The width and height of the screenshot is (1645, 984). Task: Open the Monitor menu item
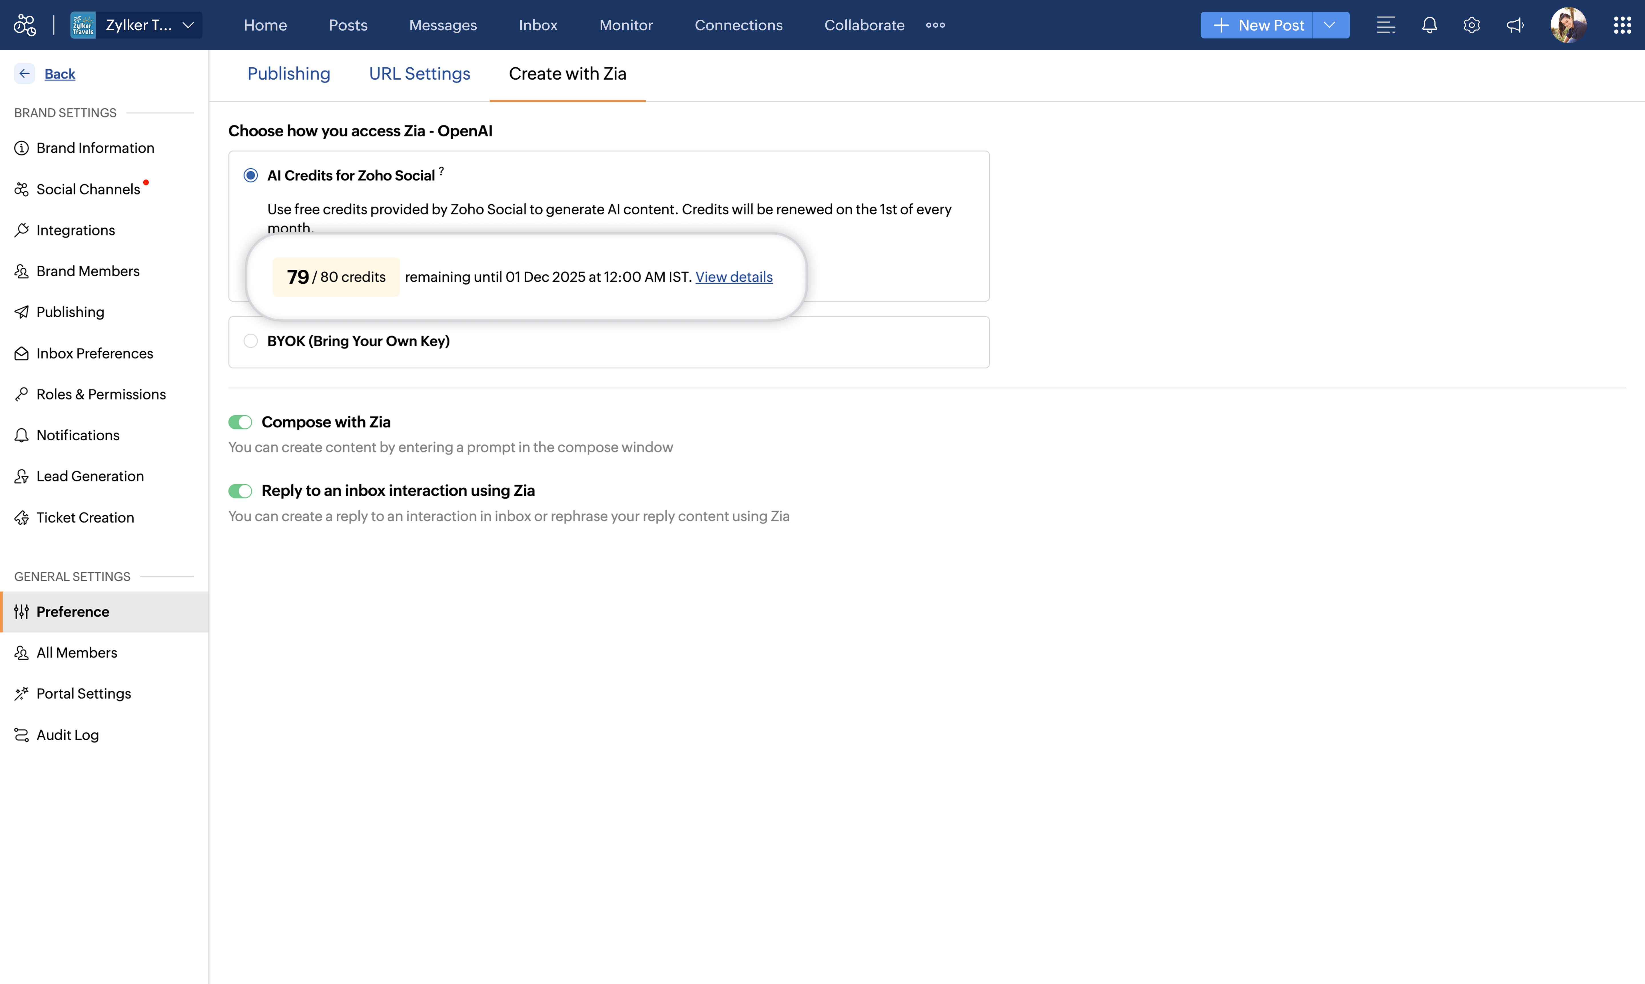(x=626, y=25)
